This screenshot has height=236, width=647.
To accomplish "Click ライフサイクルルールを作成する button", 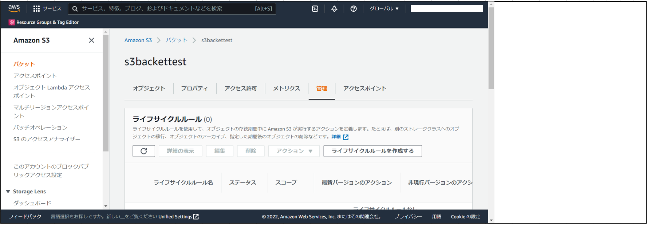I will click(372, 151).
